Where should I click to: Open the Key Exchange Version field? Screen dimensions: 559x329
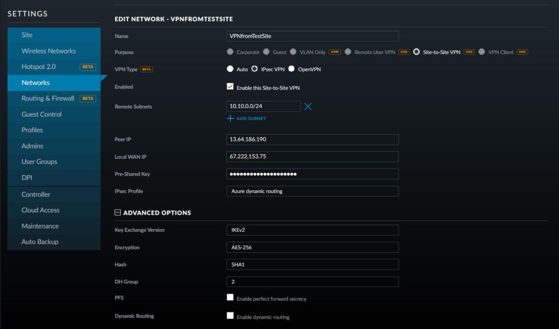coord(312,230)
